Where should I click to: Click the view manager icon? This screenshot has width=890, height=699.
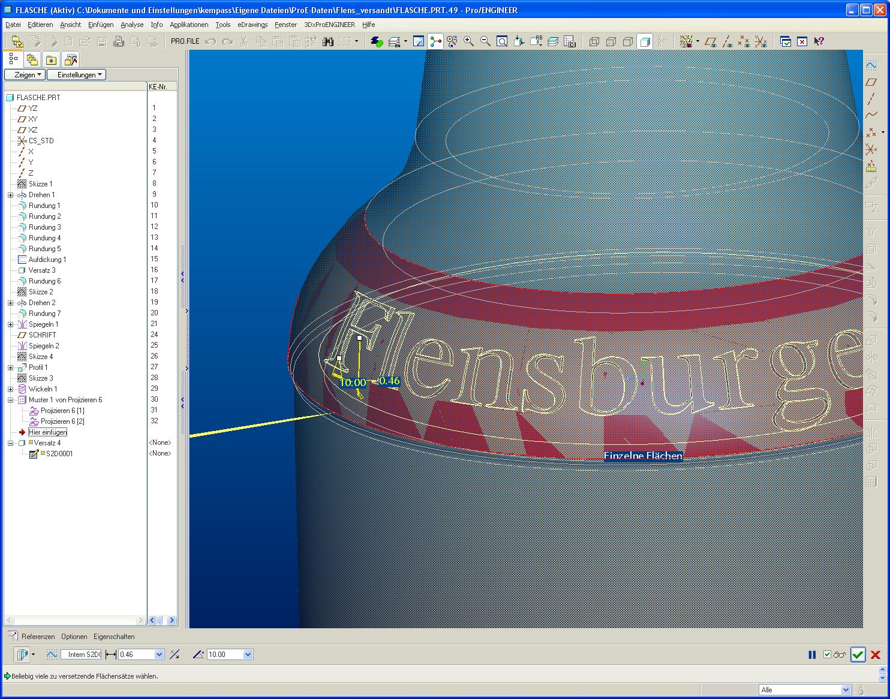point(570,41)
